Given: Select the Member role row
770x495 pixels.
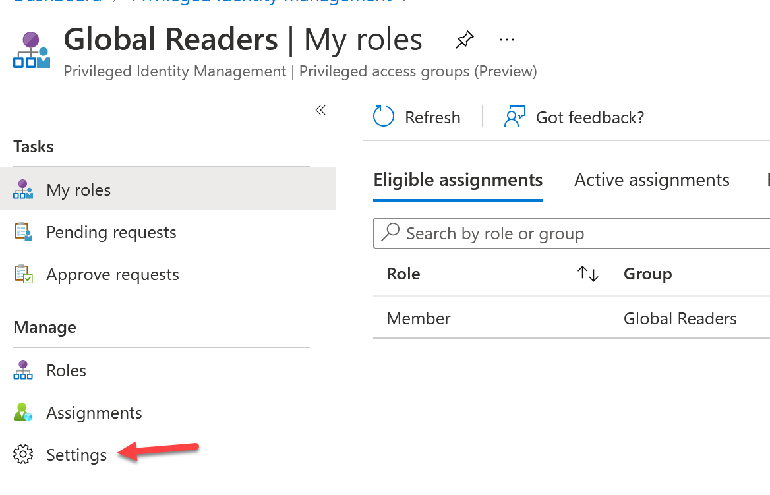Looking at the screenshot, I should (x=419, y=318).
